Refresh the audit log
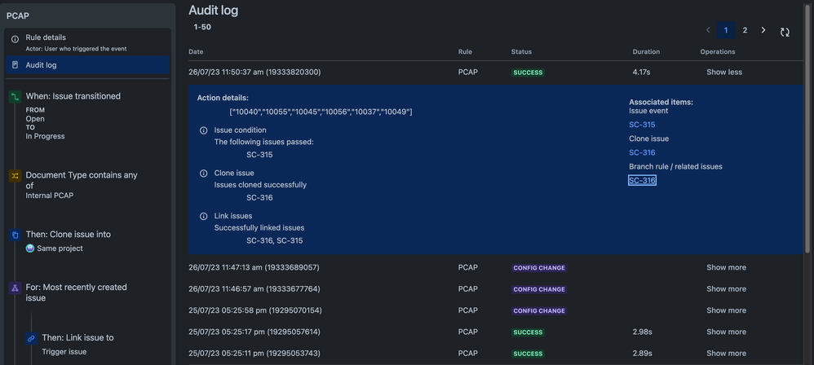 click(785, 32)
